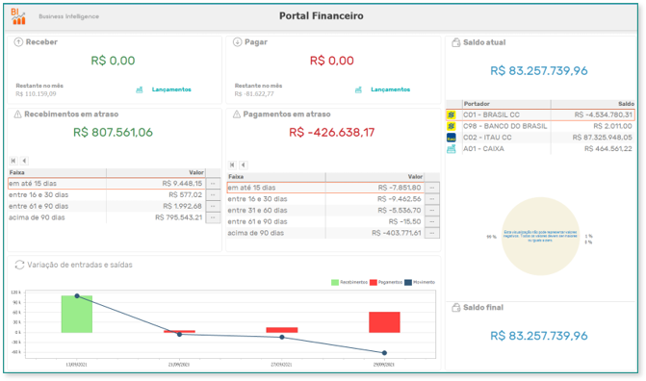Select the C01 - BRASIL CC row
The image size is (646, 381).
[540, 114]
